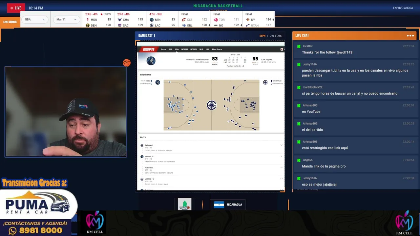The width and height of the screenshot is (420, 236).
Task: Open the Mar 11 date dropdown
Action: click(x=67, y=19)
